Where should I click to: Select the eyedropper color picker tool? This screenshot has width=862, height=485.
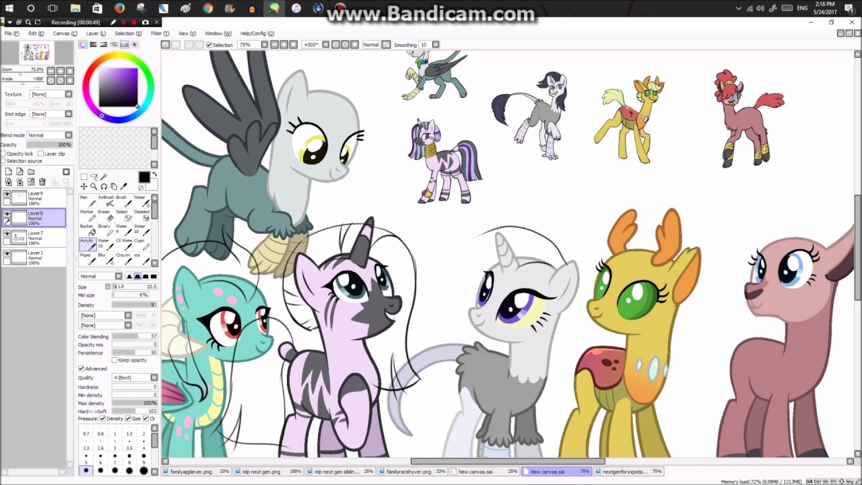[124, 187]
